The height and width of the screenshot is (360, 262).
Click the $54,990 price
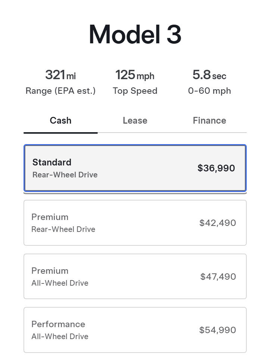pyautogui.click(x=218, y=330)
